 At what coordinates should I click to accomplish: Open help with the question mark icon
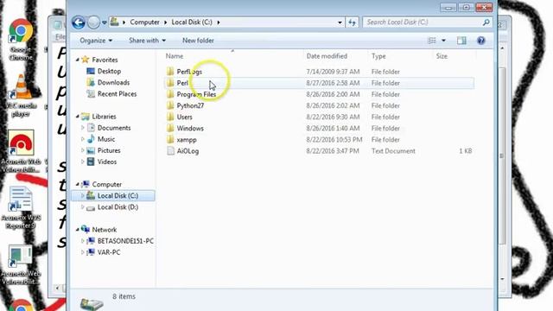480,41
